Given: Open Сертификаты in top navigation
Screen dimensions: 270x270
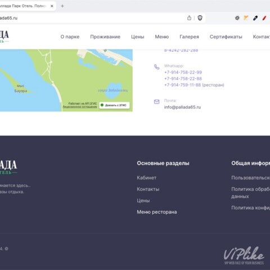Looking at the screenshot, I should pos(226,37).
